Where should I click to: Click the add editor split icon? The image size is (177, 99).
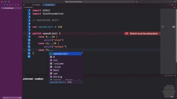pos(175,5)
